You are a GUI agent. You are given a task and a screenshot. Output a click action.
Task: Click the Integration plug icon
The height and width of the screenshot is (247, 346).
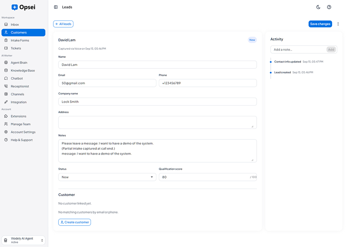pyautogui.click(x=6, y=102)
